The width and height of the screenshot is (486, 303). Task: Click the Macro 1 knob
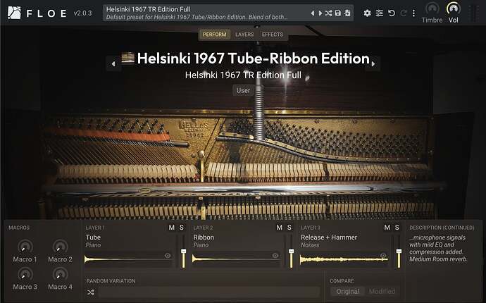click(25, 247)
